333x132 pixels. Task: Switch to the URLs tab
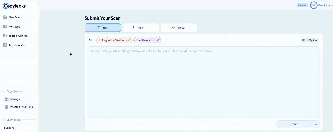pos(179,28)
